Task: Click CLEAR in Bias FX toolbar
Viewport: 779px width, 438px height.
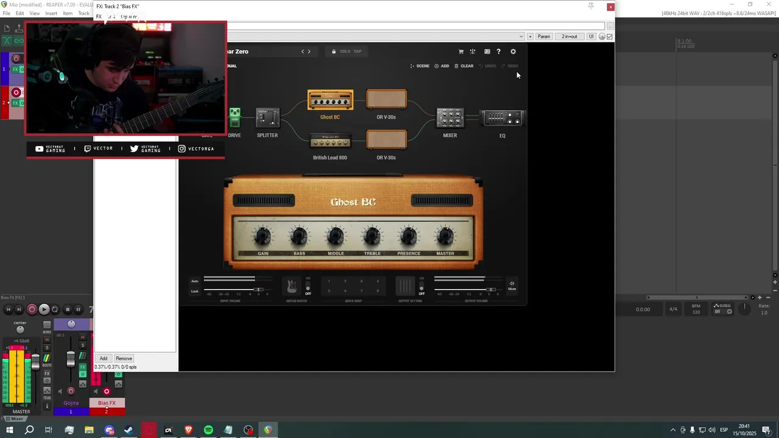Action: pos(464,66)
